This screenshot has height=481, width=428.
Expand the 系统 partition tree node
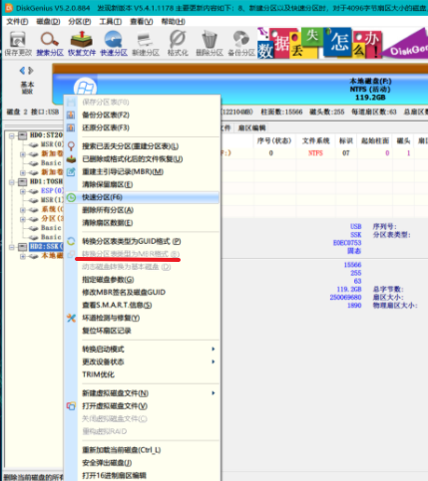[23, 210]
